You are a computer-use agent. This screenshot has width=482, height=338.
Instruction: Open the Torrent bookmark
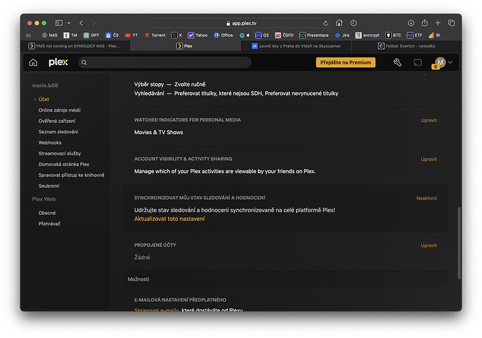tap(155, 36)
